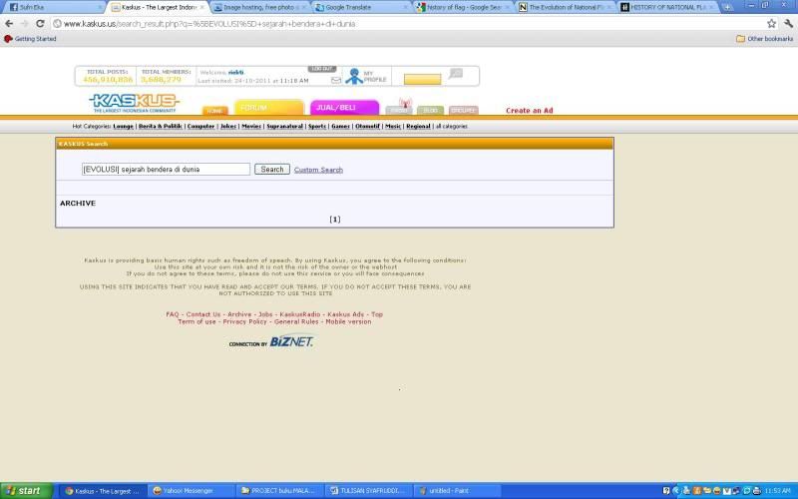
Task: Switch to The Evolution of National Flags tab
Action: (x=566, y=7)
